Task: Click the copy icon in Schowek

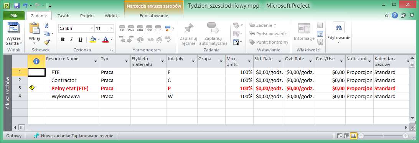Action: [x=47, y=34]
